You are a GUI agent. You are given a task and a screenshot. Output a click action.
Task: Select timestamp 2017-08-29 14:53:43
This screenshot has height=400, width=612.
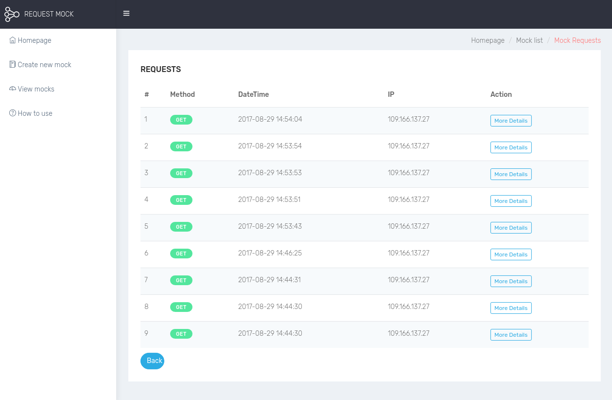click(x=270, y=226)
